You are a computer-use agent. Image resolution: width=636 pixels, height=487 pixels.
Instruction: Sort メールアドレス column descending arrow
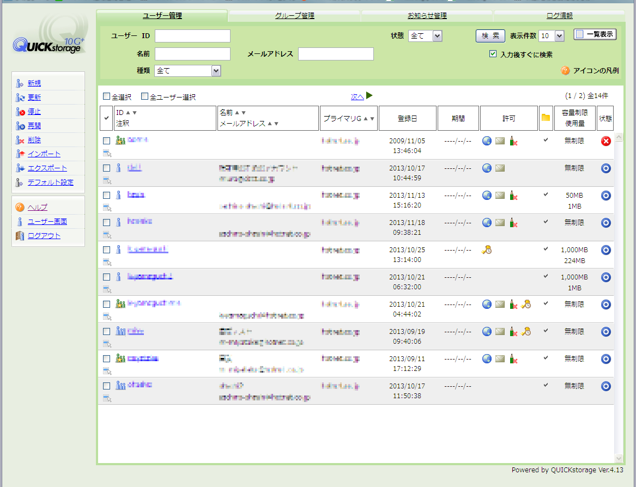[x=276, y=124]
